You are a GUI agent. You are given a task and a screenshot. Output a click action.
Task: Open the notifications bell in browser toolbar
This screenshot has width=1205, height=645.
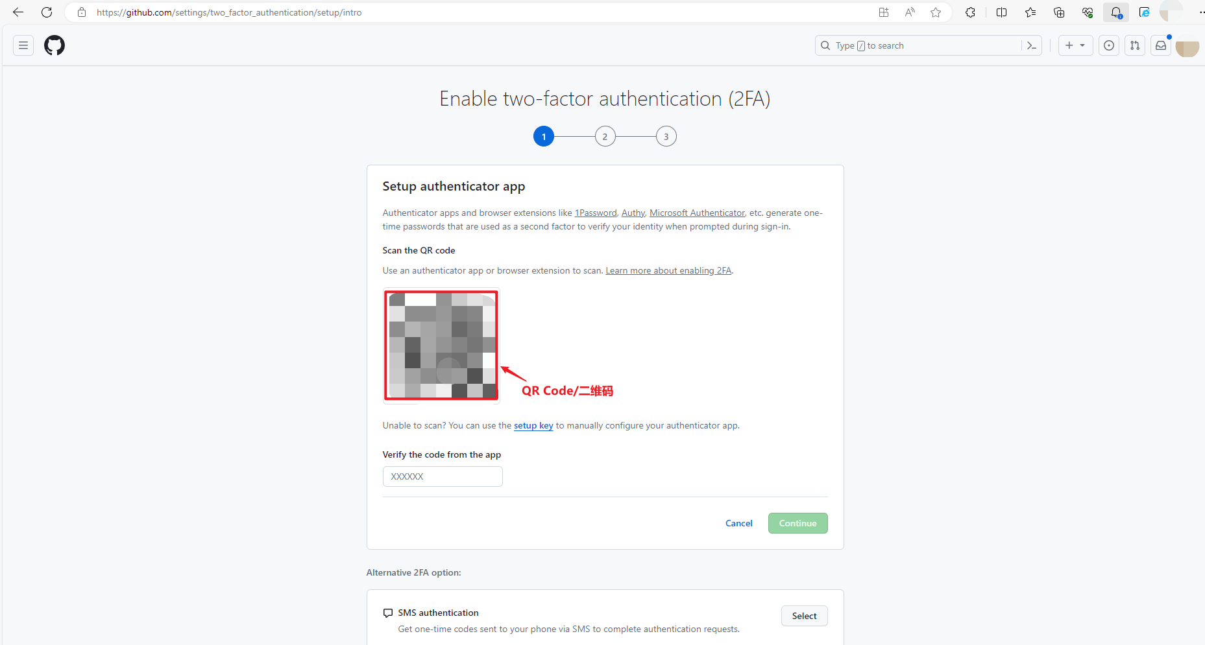[1116, 12]
